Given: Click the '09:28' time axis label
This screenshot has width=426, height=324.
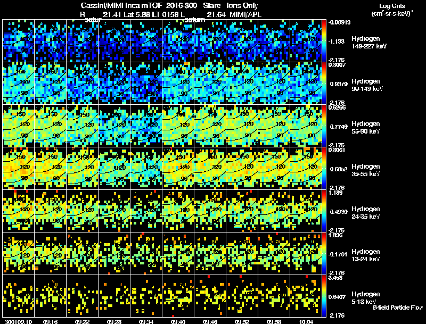Looking at the screenshot, I should [x=114, y=322].
